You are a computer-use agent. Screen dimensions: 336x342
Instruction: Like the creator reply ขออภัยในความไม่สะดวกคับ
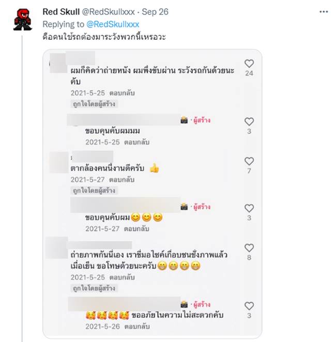(x=249, y=306)
